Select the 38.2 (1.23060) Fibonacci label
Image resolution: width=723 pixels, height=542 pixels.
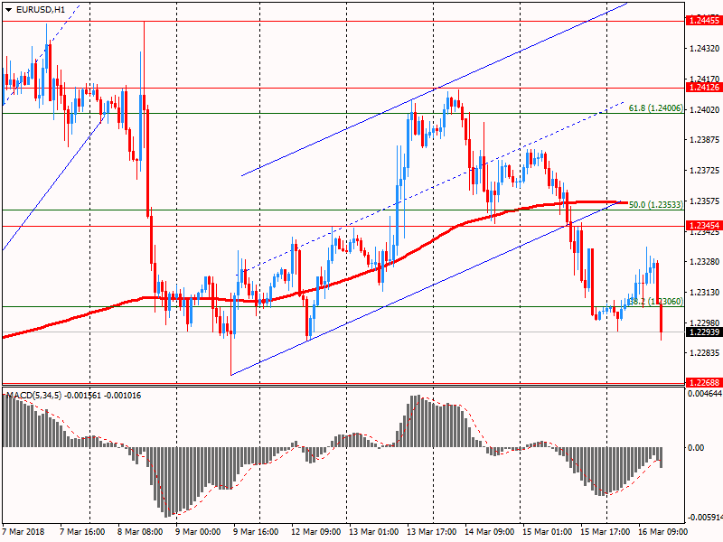pos(655,302)
